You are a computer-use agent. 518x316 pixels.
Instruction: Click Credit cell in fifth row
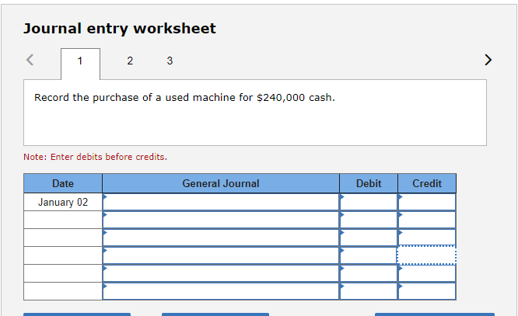(x=427, y=273)
